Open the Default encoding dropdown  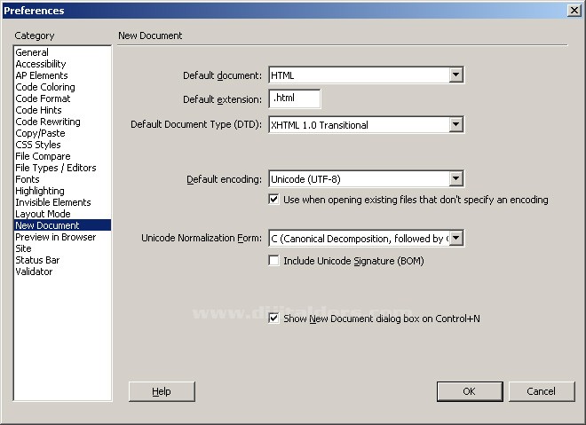click(x=455, y=179)
